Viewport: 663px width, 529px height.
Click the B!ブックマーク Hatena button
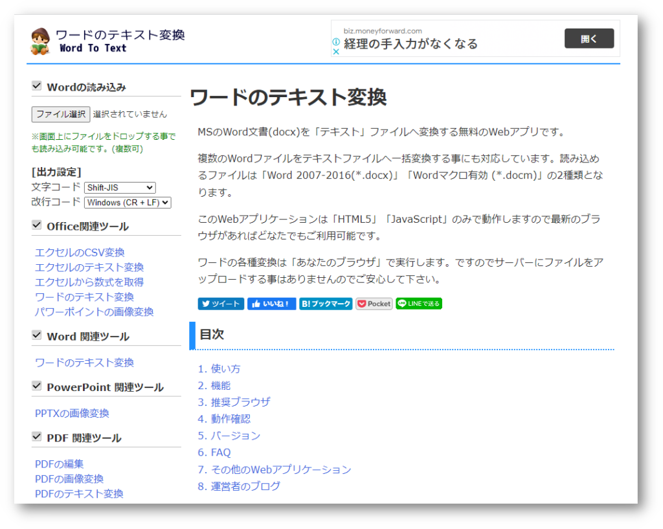pyautogui.click(x=326, y=304)
